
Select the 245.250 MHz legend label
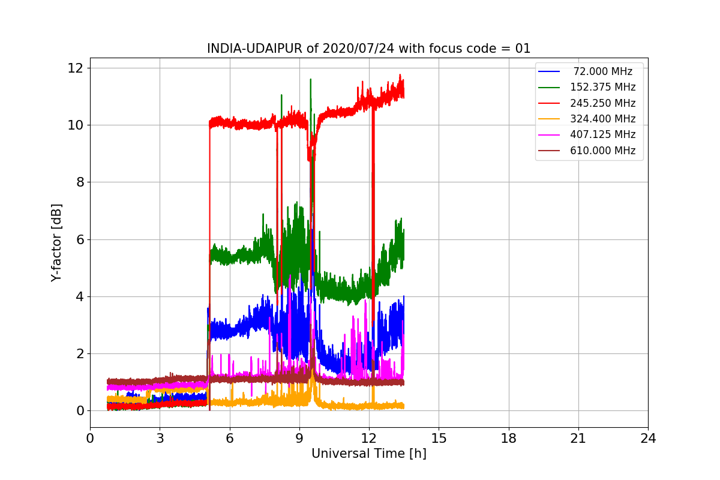pos(603,103)
